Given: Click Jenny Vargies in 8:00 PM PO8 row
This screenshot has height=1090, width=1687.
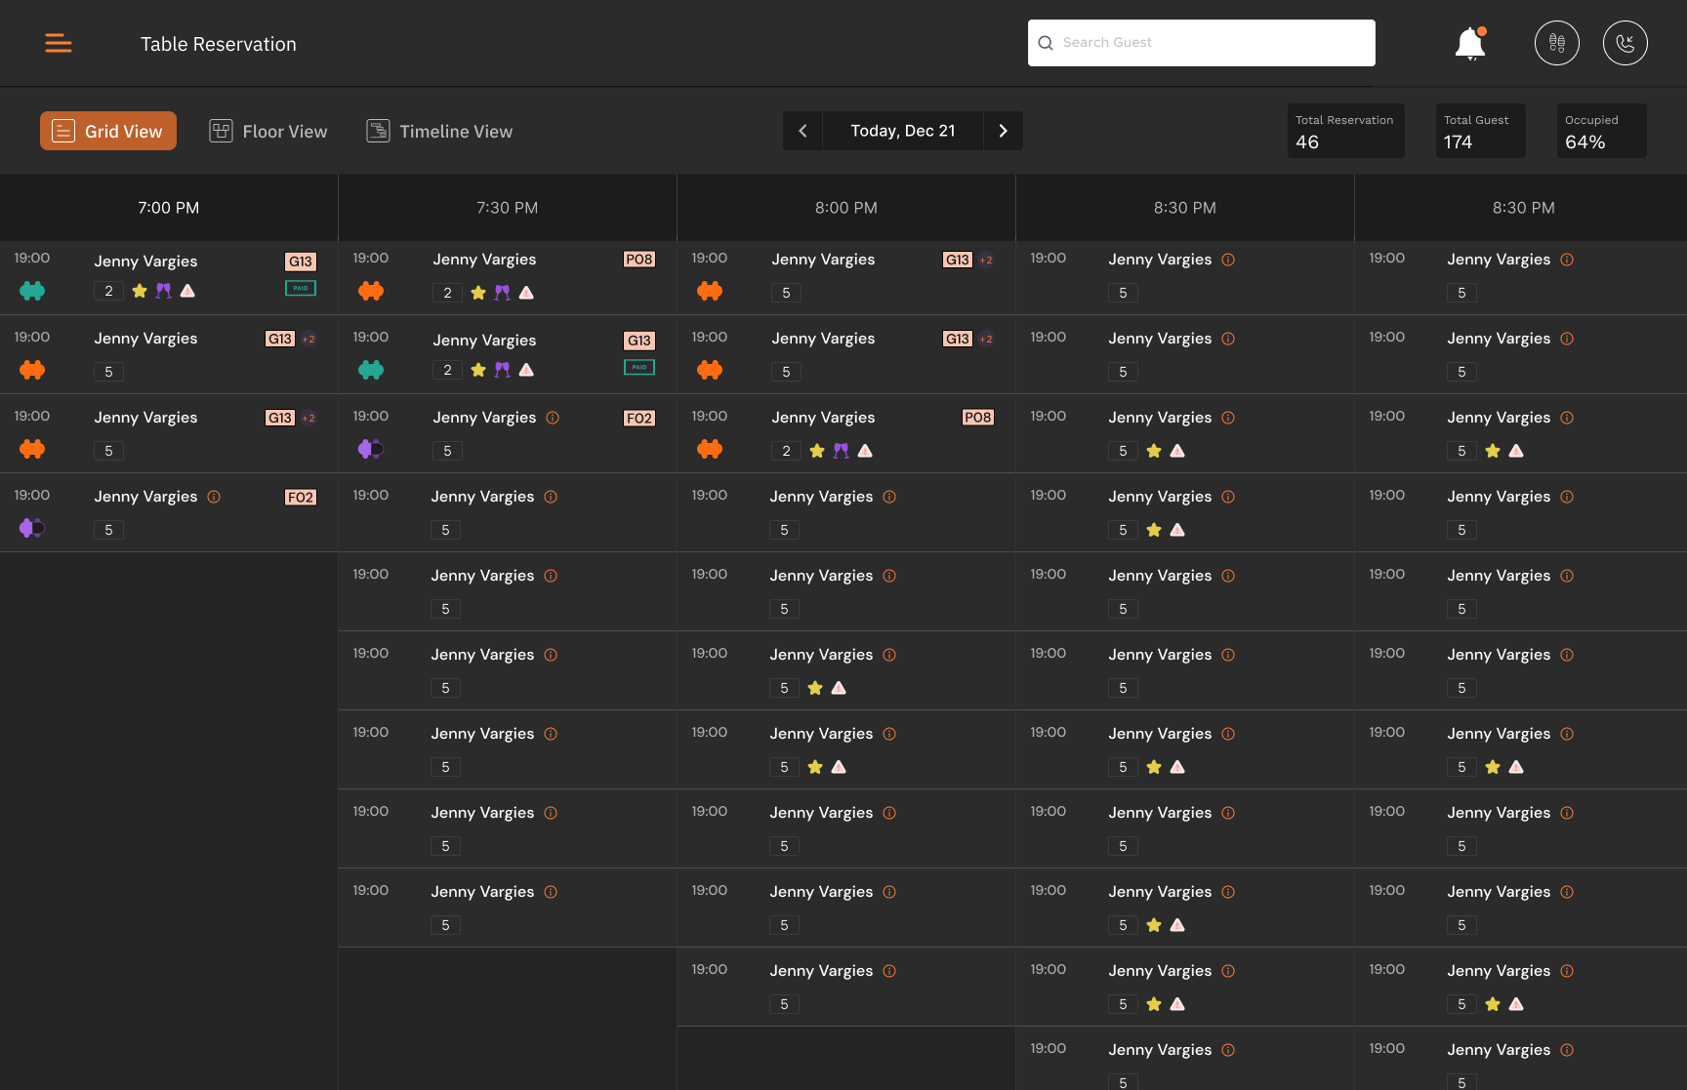Looking at the screenshot, I should pos(823,418).
